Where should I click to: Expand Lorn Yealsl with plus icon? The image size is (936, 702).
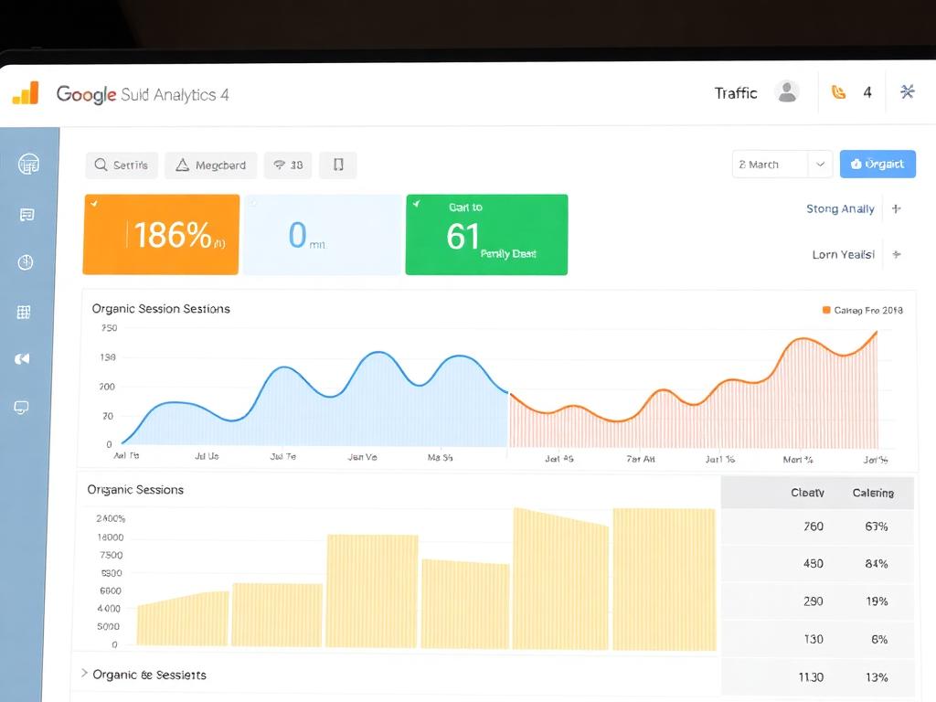896,255
